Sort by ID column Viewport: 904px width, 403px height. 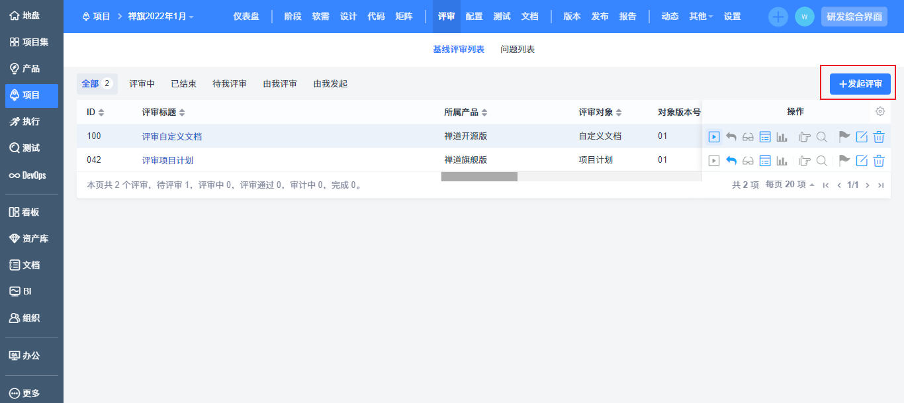tap(95, 112)
